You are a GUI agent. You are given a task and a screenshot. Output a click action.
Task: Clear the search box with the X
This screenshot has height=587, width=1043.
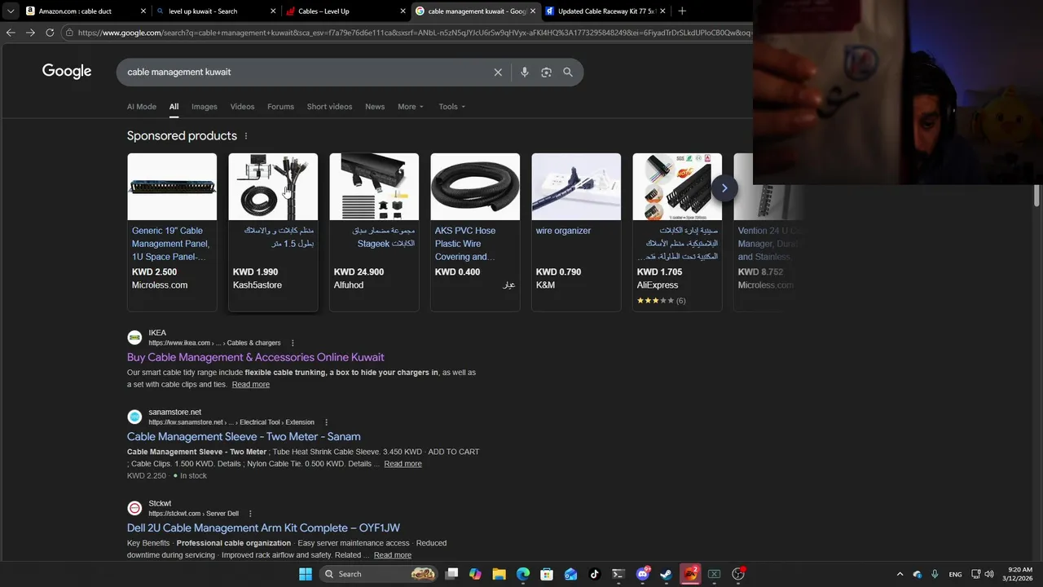(x=498, y=73)
